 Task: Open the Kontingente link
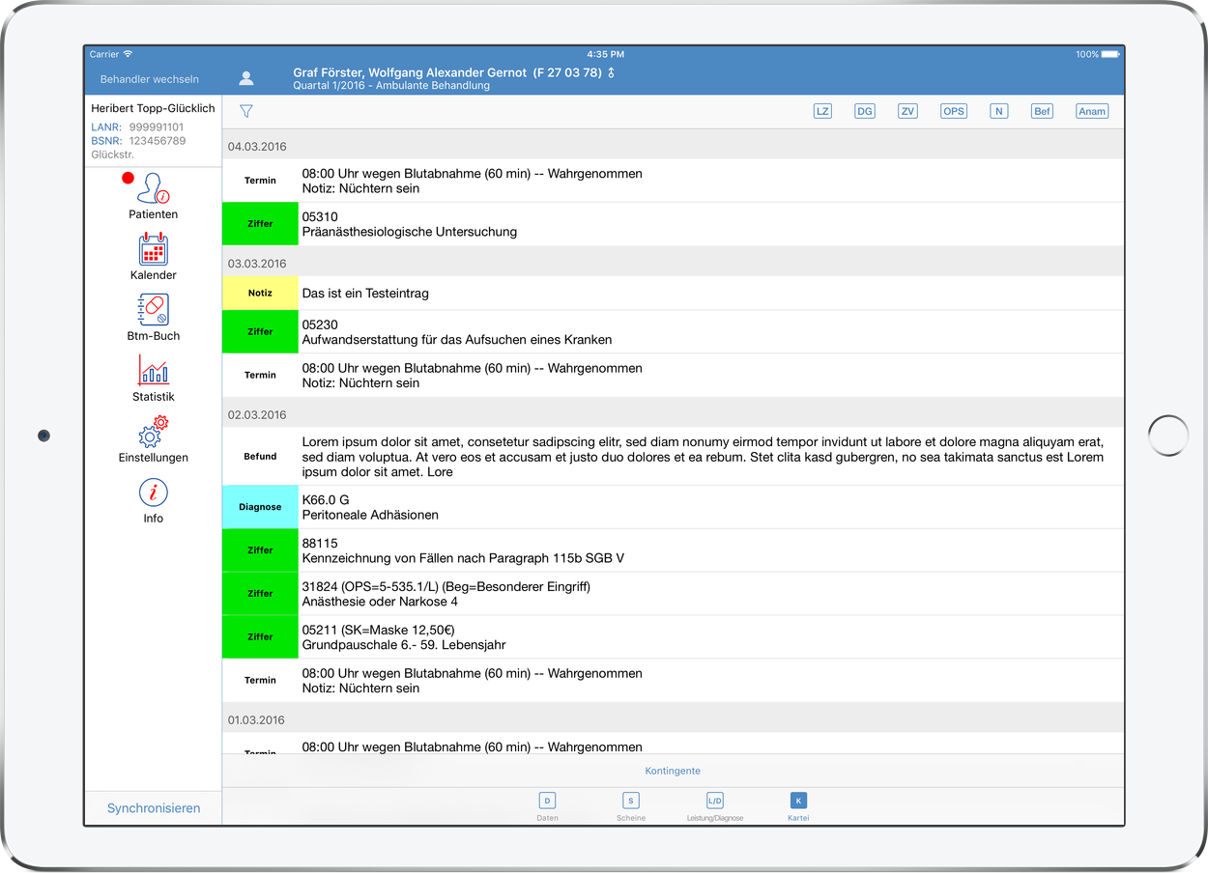[673, 771]
